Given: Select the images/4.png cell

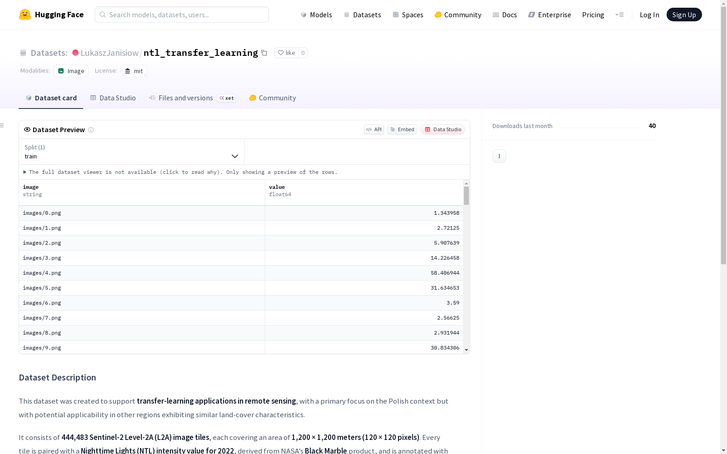Looking at the screenshot, I should pos(142,273).
